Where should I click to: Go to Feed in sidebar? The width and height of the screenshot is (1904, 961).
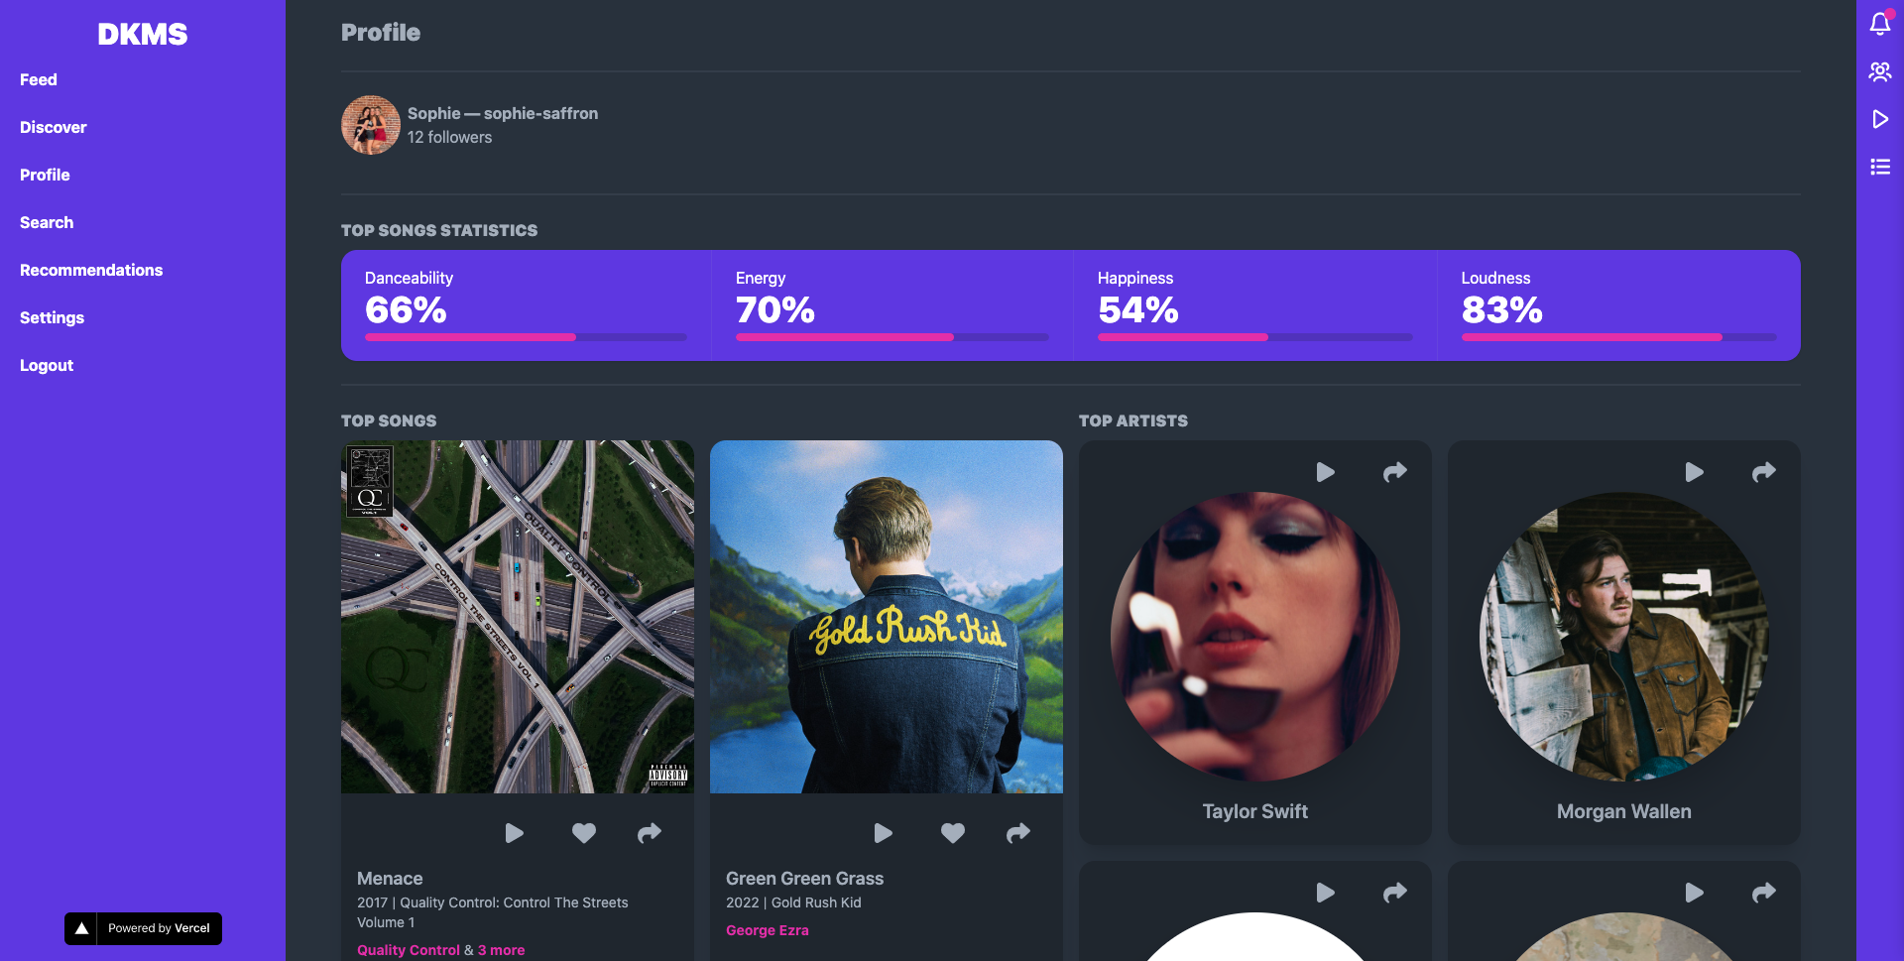click(x=39, y=79)
